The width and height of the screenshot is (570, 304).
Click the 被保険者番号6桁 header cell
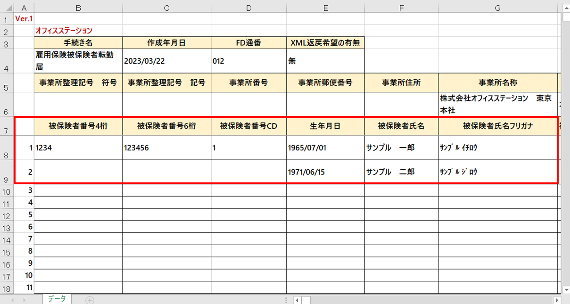(x=166, y=126)
